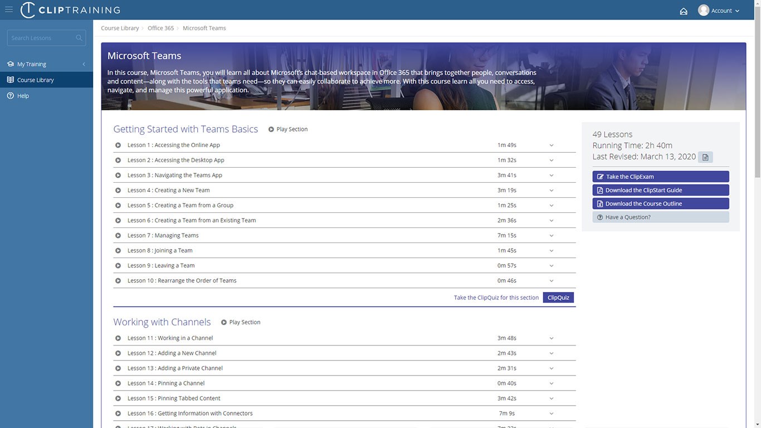Play Lesson 6 Creating a Team from Existing Team
The width and height of the screenshot is (761, 428).
point(118,220)
